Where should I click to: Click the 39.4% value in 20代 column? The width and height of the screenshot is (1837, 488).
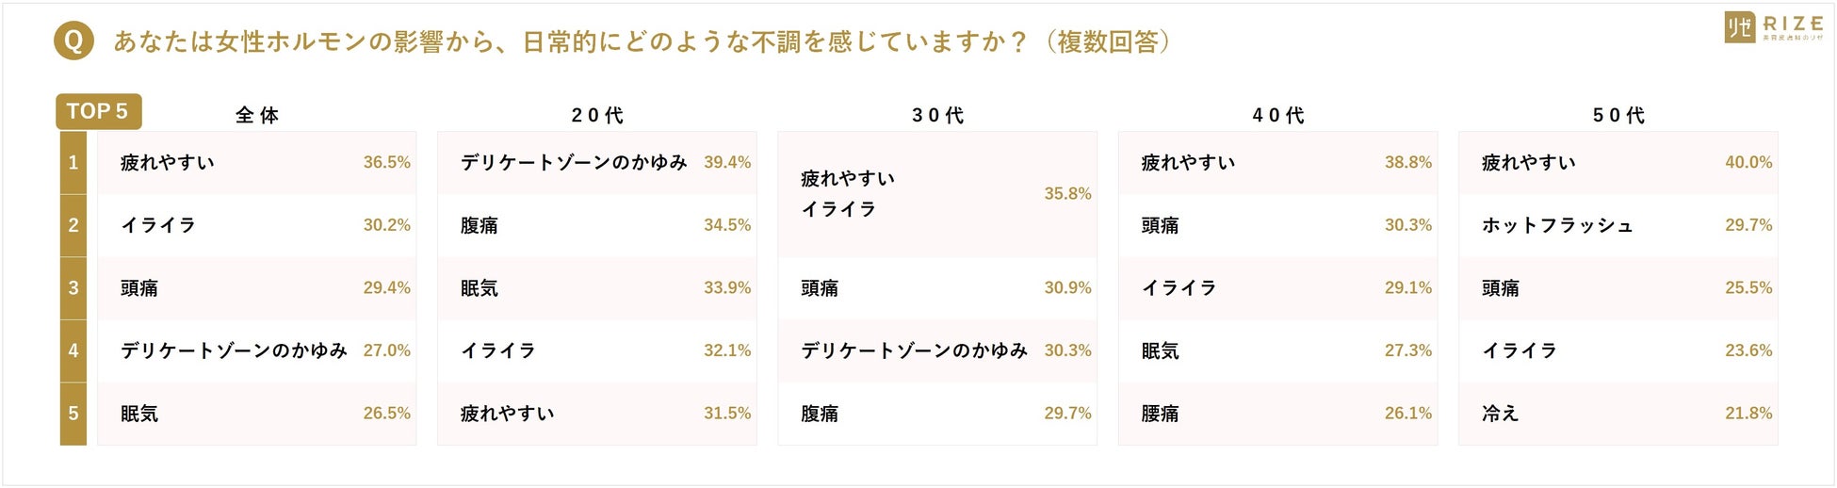point(727,162)
